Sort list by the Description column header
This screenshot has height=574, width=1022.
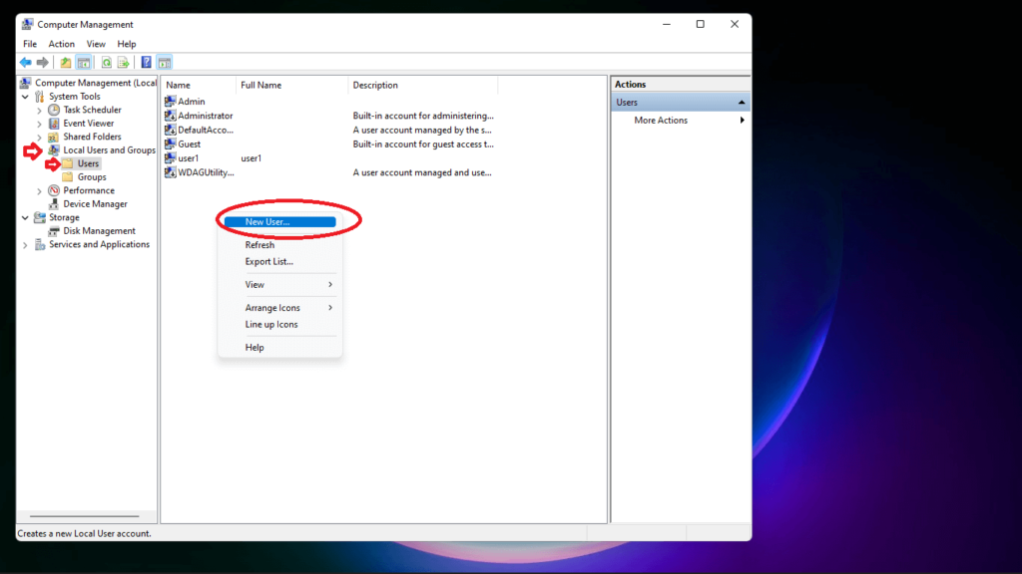tap(375, 86)
